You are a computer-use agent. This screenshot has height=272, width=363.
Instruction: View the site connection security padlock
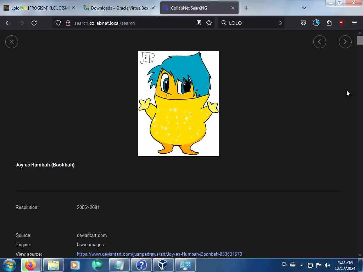68,23
